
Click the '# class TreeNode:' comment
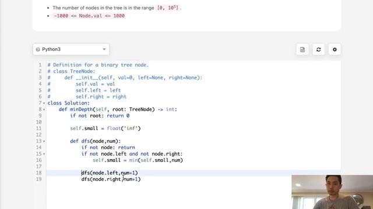(71, 71)
